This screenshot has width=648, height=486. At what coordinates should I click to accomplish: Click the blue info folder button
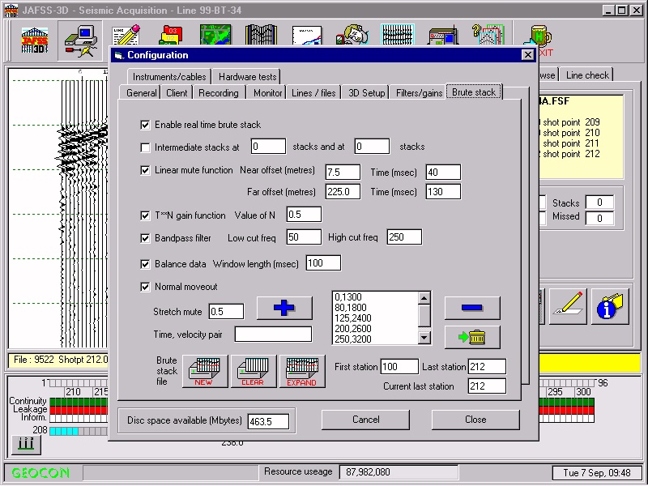tap(610, 307)
